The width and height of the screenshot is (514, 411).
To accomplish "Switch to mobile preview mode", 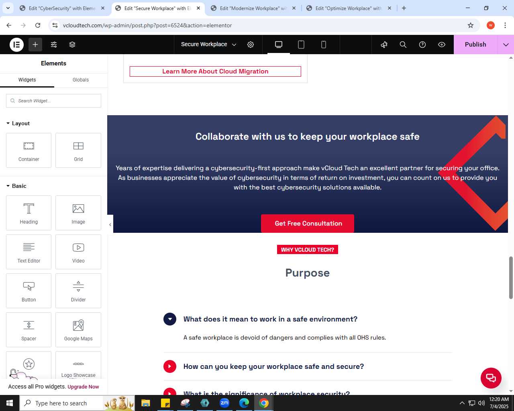I will (x=324, y=45).
